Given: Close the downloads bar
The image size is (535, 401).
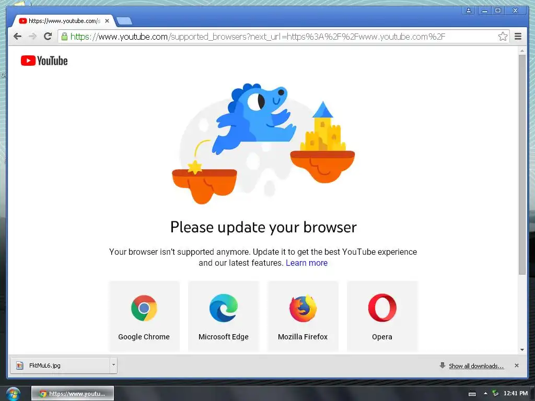Looking at the screenshot, I should click(517, 365).
